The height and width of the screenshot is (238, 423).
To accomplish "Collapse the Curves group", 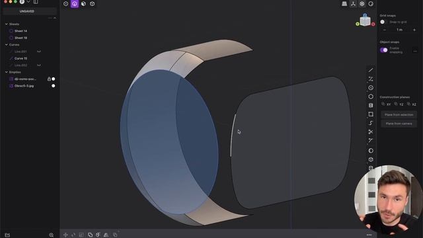I will 6,44.
